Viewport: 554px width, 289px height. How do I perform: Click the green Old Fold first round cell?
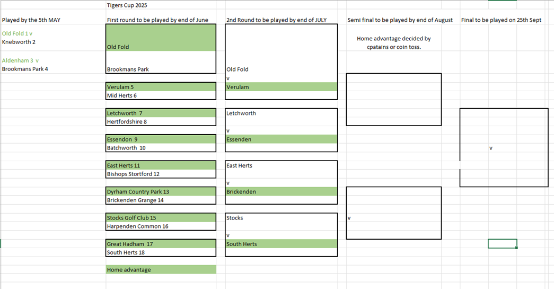pos(161,38)
